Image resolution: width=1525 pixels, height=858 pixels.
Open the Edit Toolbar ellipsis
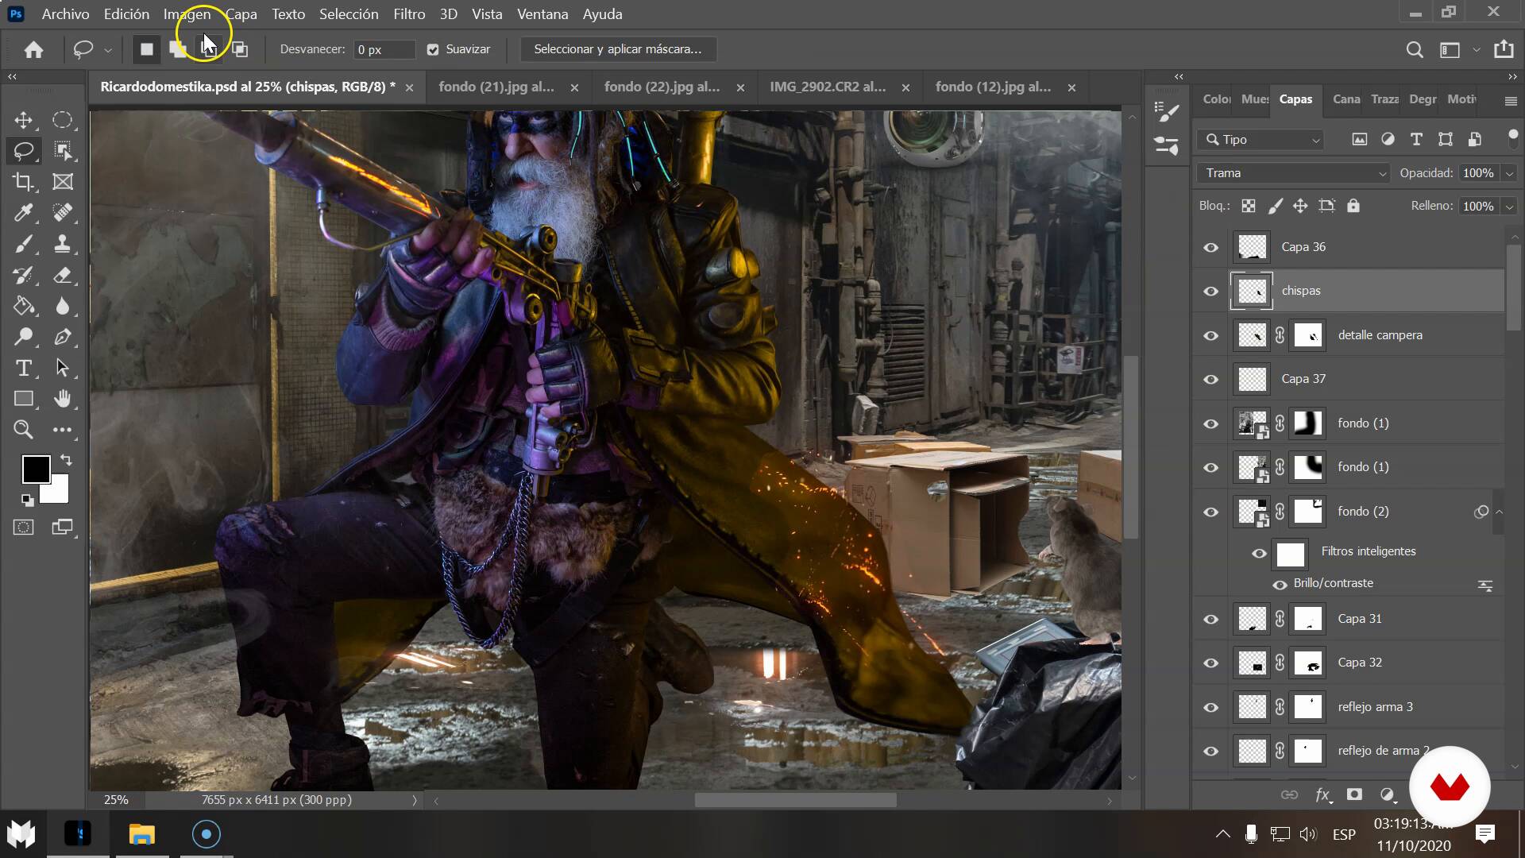pos(62,430)
